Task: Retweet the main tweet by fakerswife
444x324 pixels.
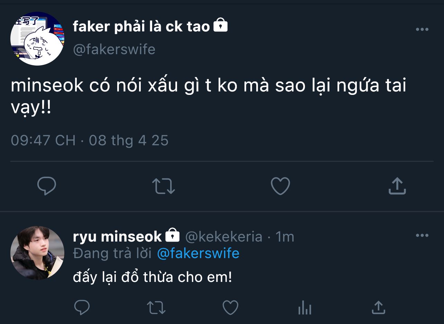Action: (164, 186)
